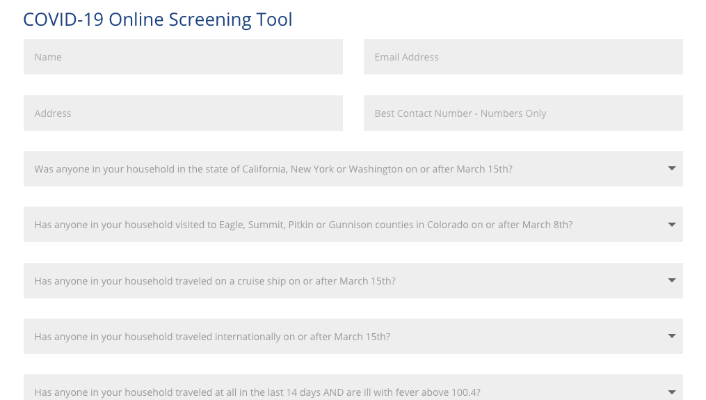Click the international travel question dropdown arrow
The width and height of the screenshot is (706, 400).
[671, 336]
